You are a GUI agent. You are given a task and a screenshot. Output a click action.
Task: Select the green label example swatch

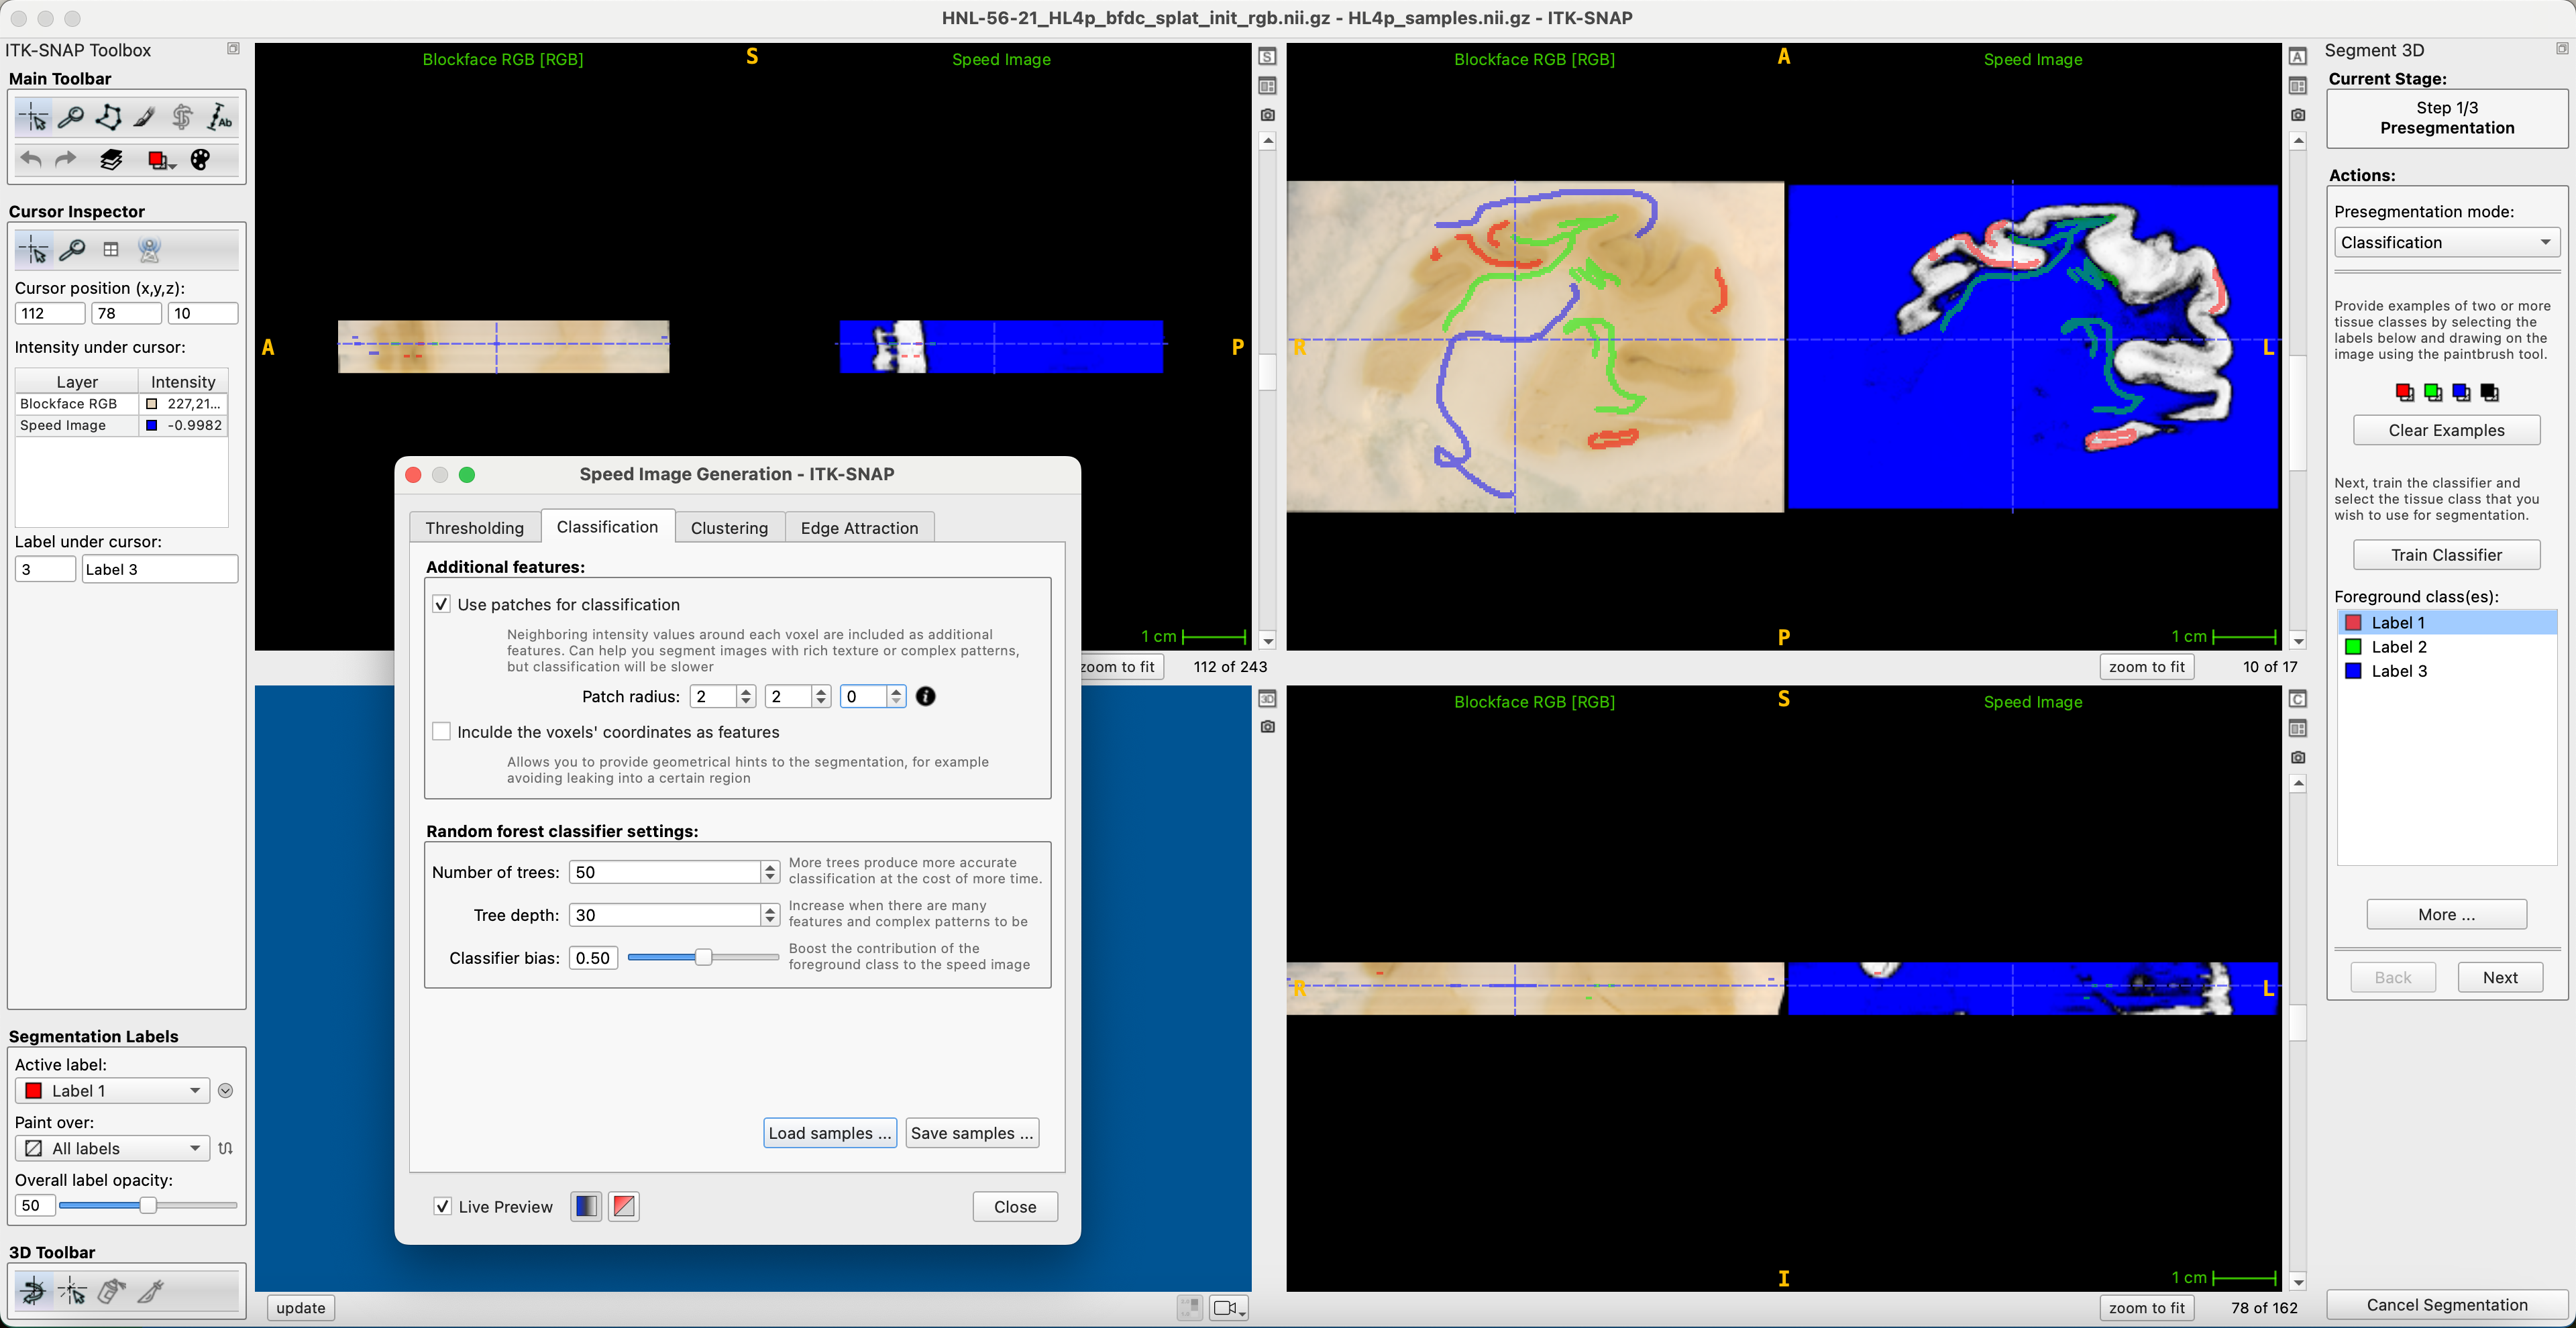2433,393
